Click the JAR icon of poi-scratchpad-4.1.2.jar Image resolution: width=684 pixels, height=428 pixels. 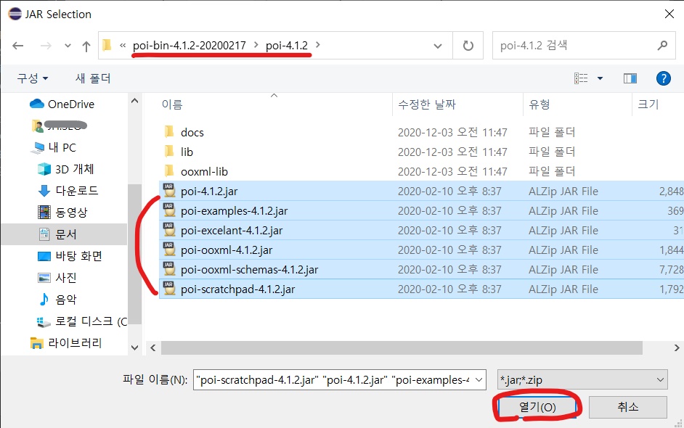pos(168,289)
